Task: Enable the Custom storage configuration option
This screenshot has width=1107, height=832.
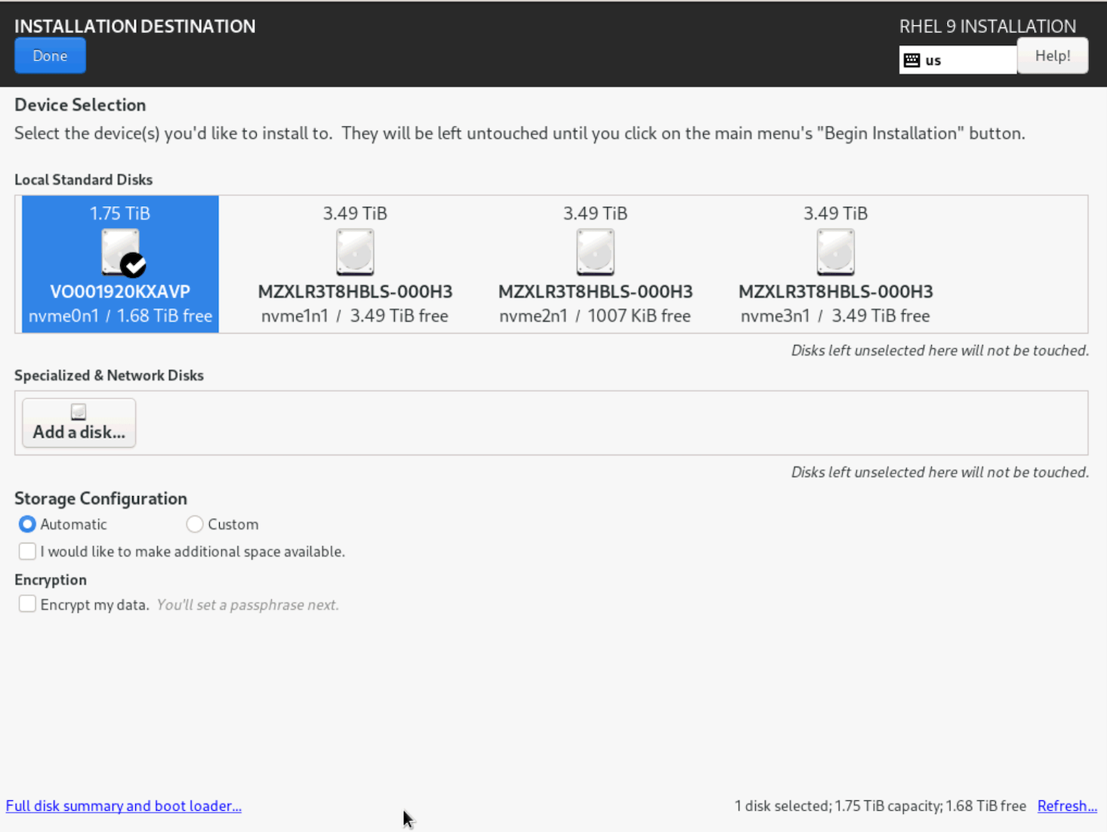Action: point(194,524)
